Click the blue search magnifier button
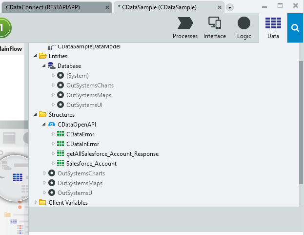 pos(295,28)
